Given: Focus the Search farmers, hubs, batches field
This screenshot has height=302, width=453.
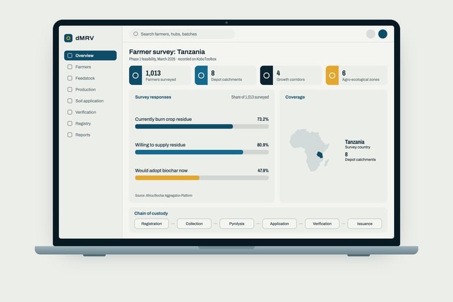Looking at the screenshot, I should pos(182,34).
